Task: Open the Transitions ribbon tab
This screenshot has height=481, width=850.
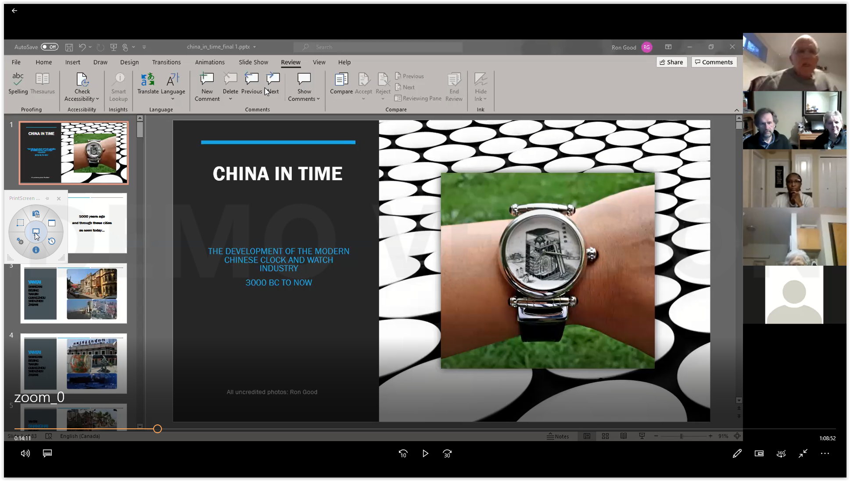Action: (166, 62)
